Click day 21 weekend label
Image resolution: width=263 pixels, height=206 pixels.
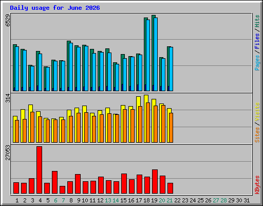point(170,200)
